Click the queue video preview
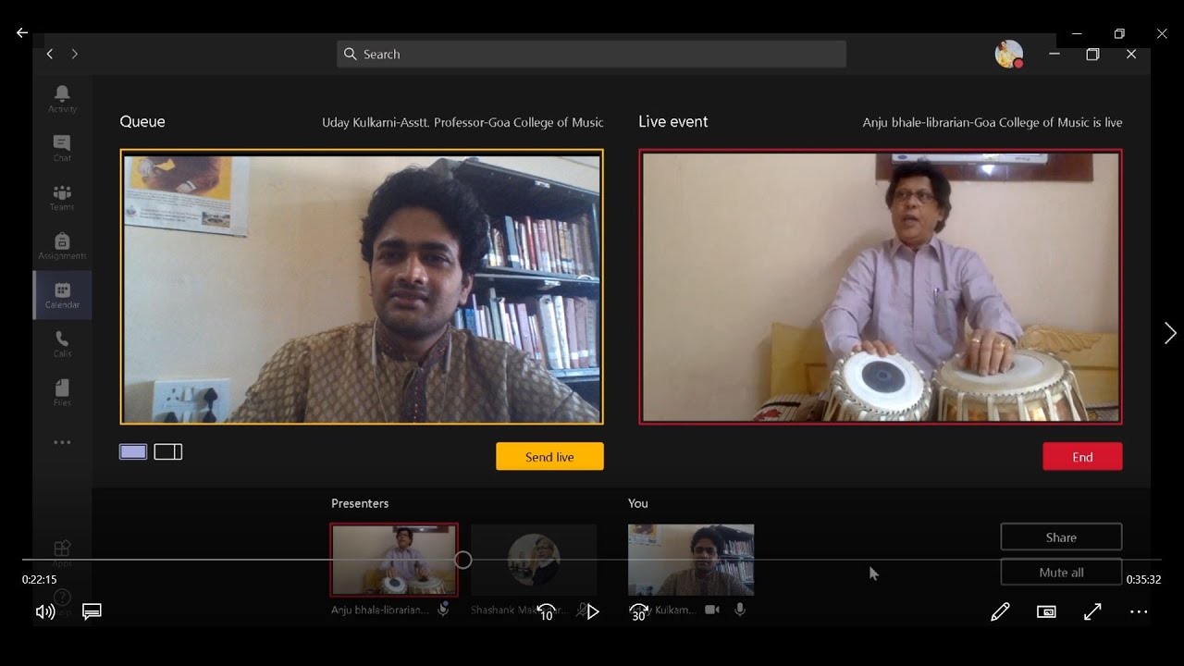The width and height of the screenshot is (1184, 666). click(x=362, y=287)
